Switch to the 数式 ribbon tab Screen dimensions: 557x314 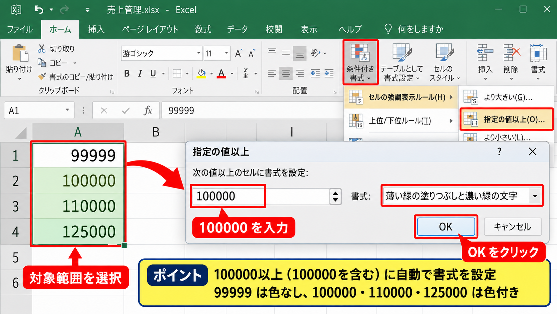[203, 29]
